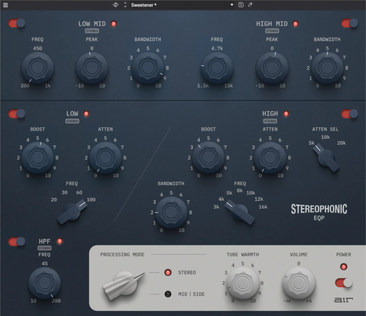Click the Low BOOST knob

pos(38,158)
